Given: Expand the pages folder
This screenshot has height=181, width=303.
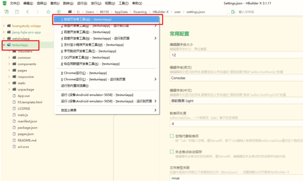Looking at the screenshot, I should coord(9,70).
